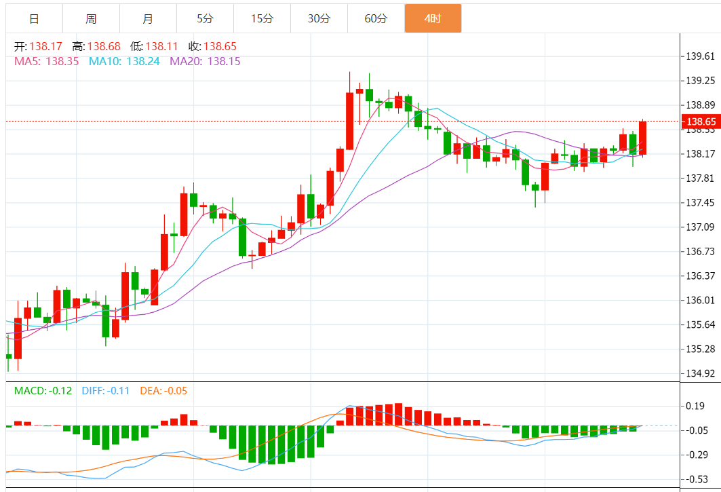
Task: Click the MACD: -0.12 label
Action: click(x=43, y=391)
